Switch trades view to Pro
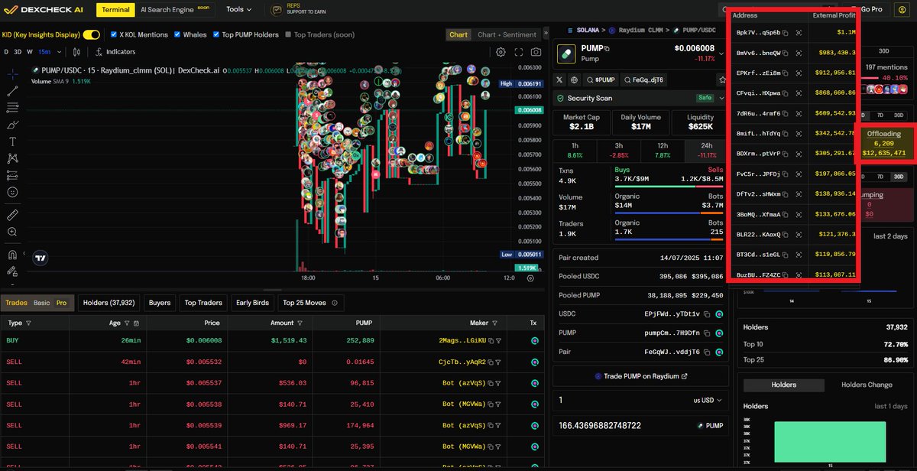The height and width of the screenshot is (471, 917). click(x=62, y=303)
